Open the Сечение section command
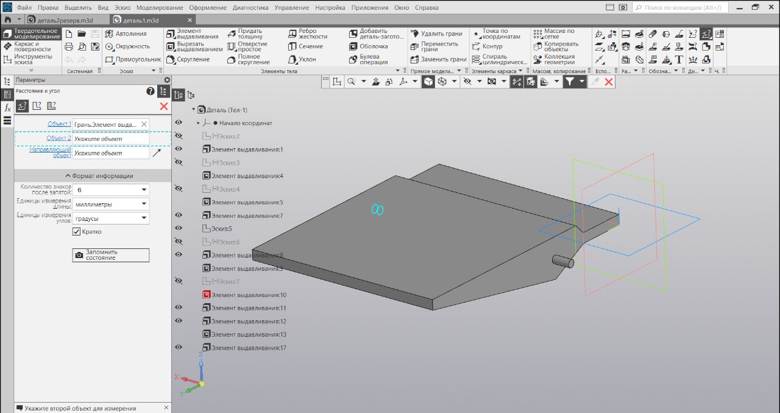Screen dimensions: 780x413 305,46
